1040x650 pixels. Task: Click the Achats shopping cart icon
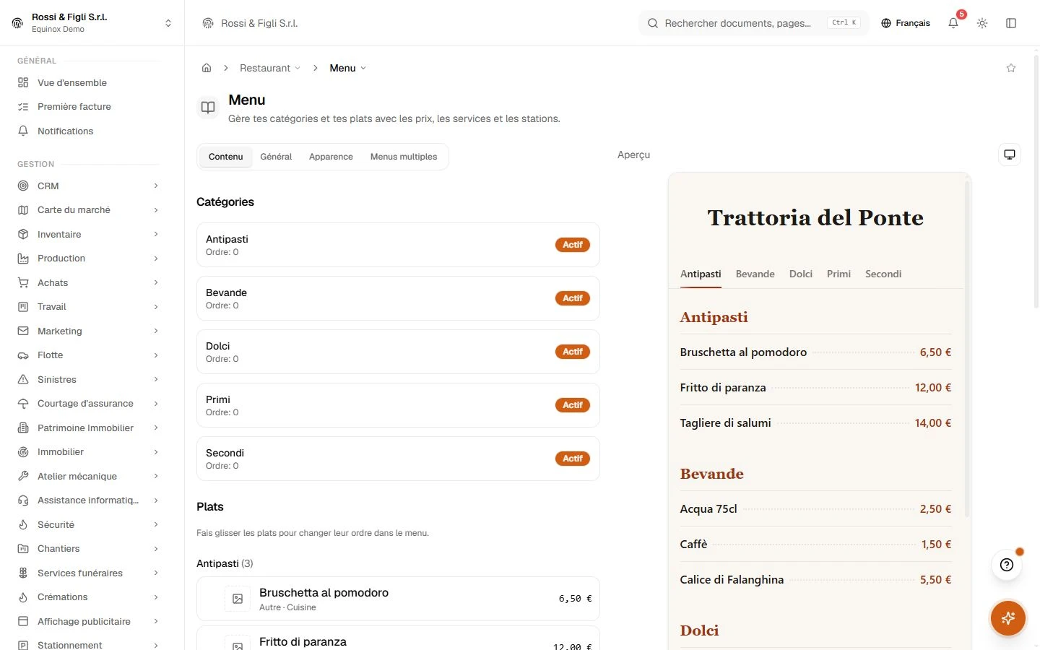[x=23, y=282]
